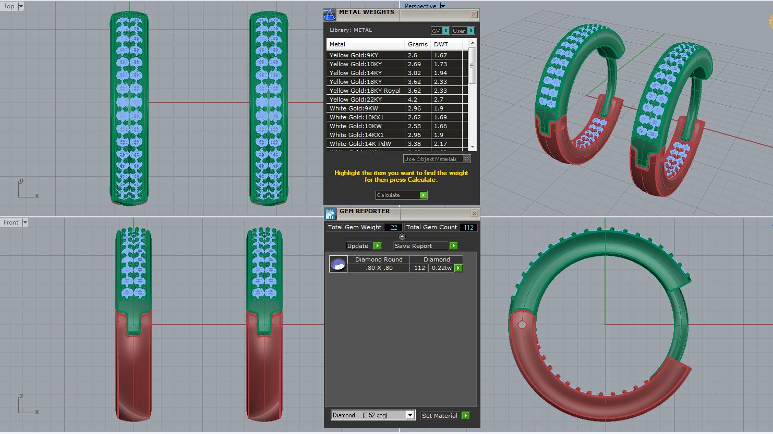
Task: Select the Yellow Gold:10KY row
Action: coord(397,64)
